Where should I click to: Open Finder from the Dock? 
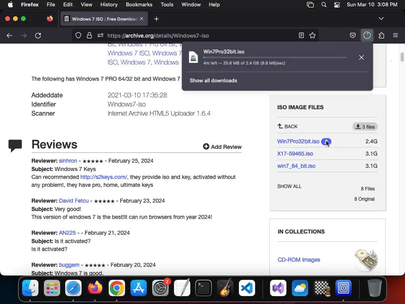30,288
